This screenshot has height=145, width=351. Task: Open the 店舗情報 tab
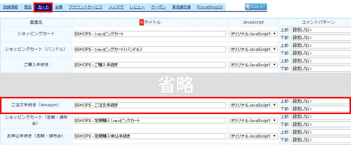[10, 7]
